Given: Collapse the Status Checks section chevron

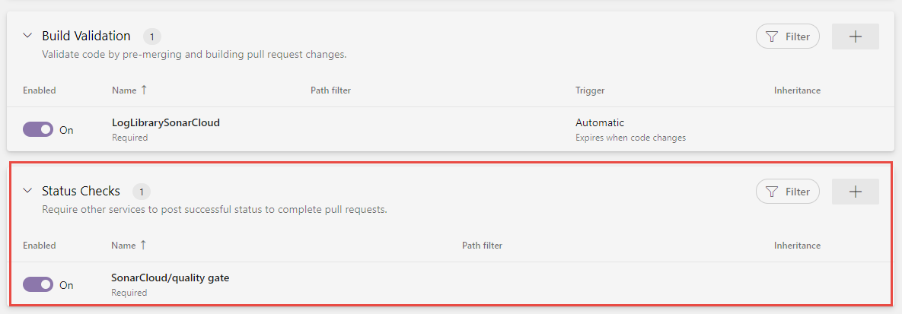Looking at the screenshot, I should pyautogui.click(x=27, y=191).
